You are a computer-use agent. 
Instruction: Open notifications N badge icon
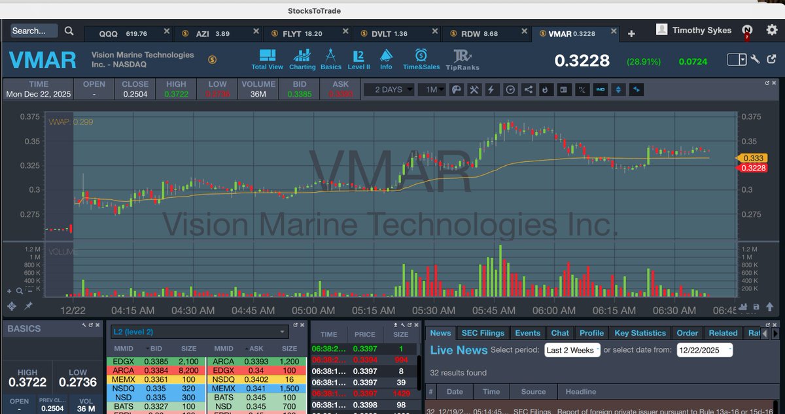[747, 30]
